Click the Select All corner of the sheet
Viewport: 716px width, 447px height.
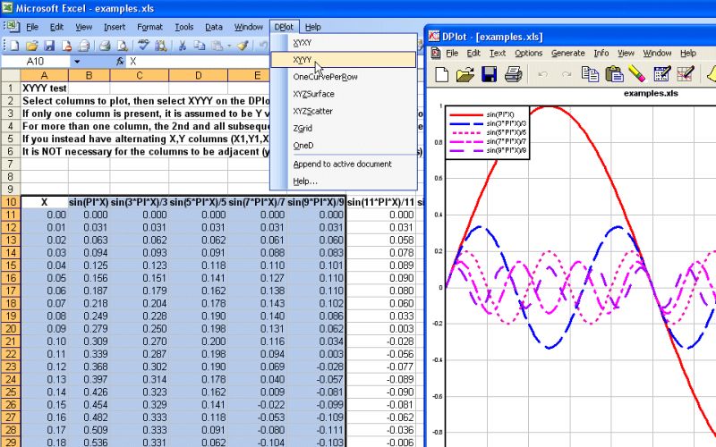tap(11, 75)
